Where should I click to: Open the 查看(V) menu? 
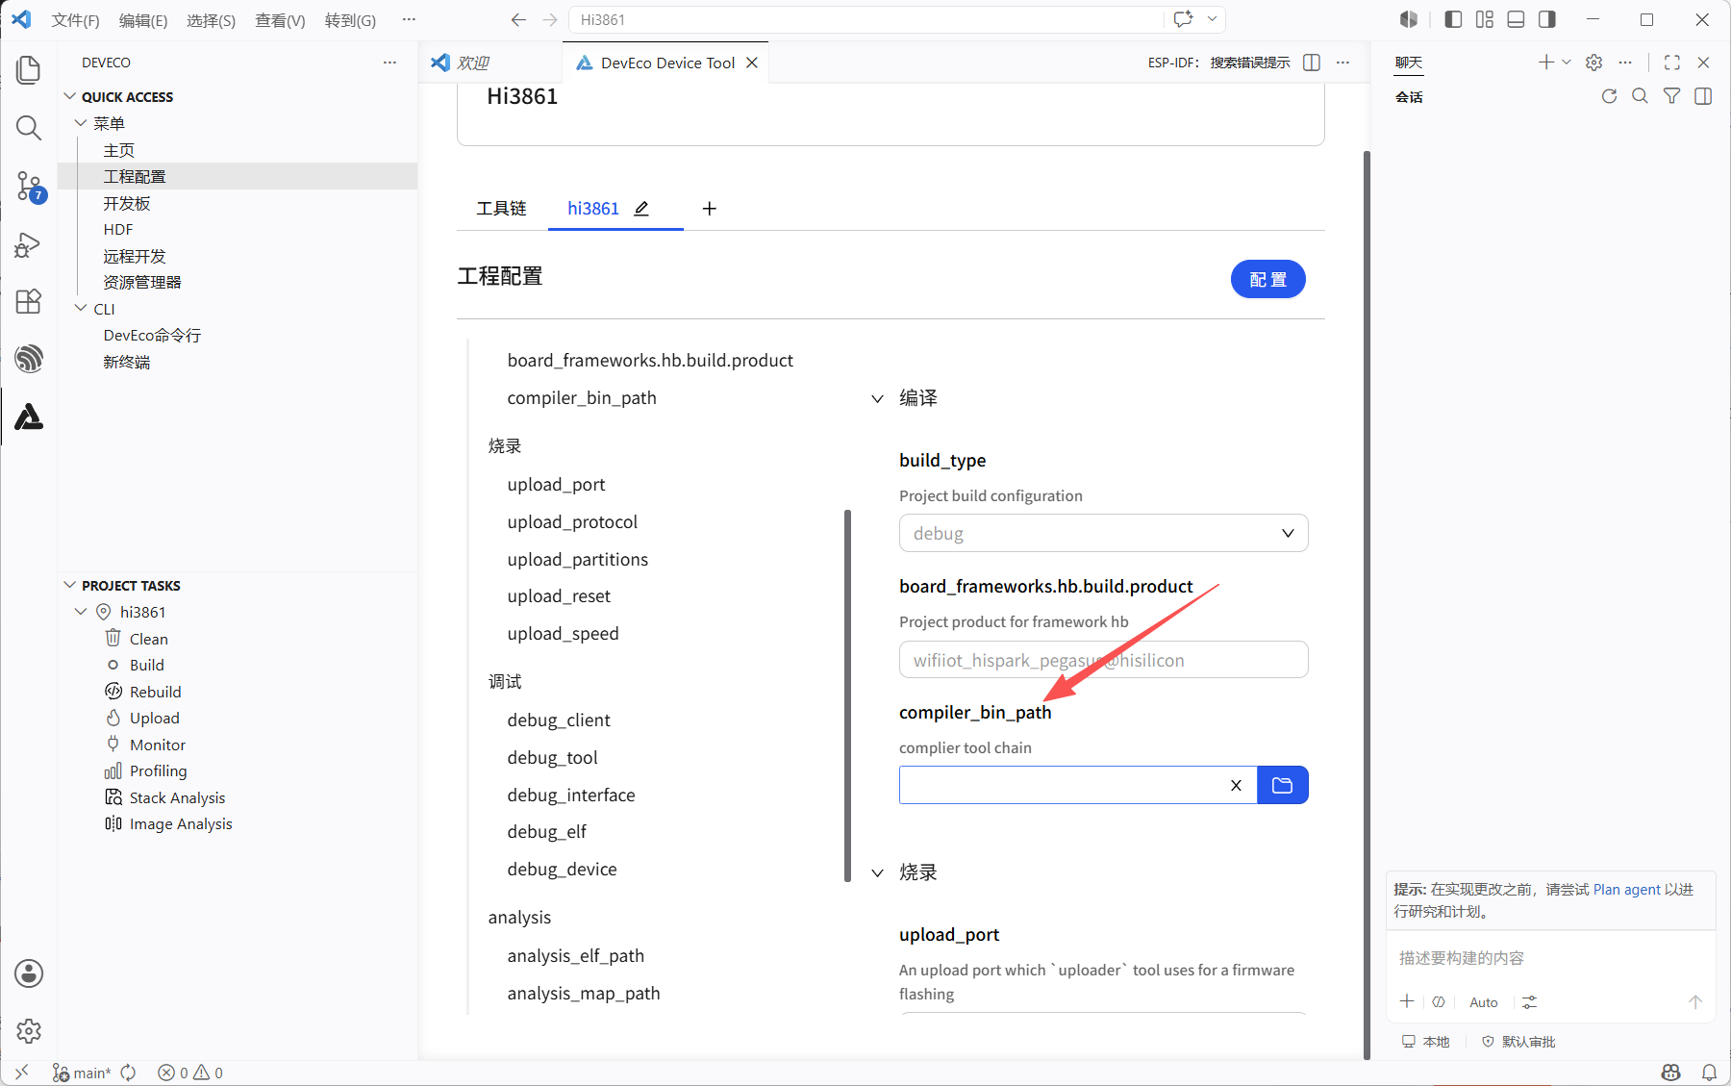point(280,20)
